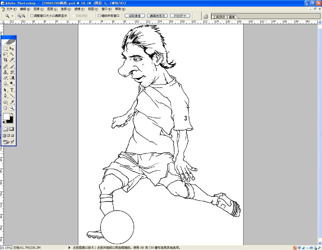
Task: Click the zoom out magnifier in options bar
Action: click(x=24, y=16)
